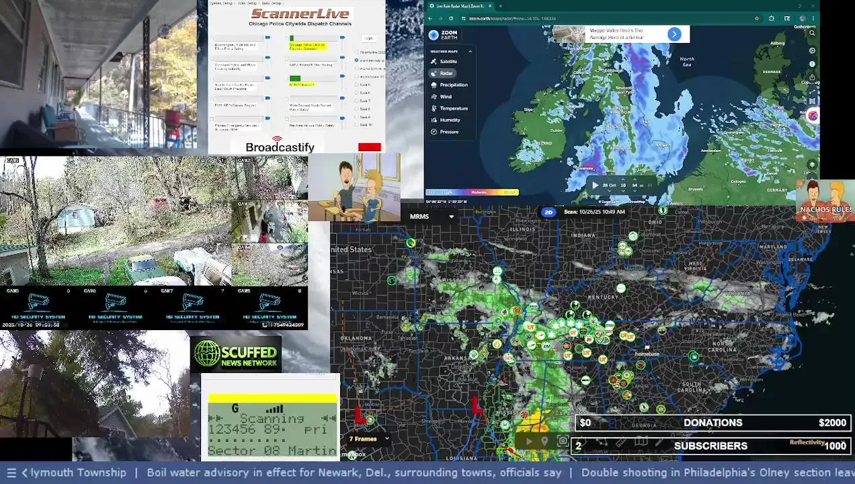Click the ad's blue arrow button
The height and width of the screenshot is (484, 855).
(x=674, y=34)
